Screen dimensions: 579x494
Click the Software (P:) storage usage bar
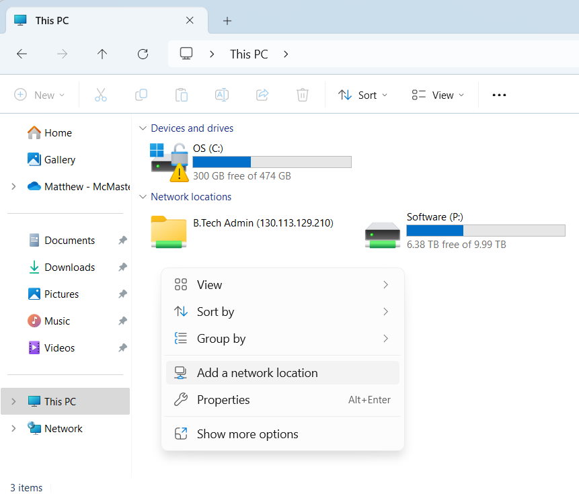486,231
